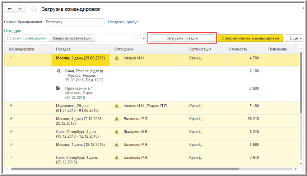Expand the Санкт-Петербург 29.12.2018 trip row

click(11, 157)
